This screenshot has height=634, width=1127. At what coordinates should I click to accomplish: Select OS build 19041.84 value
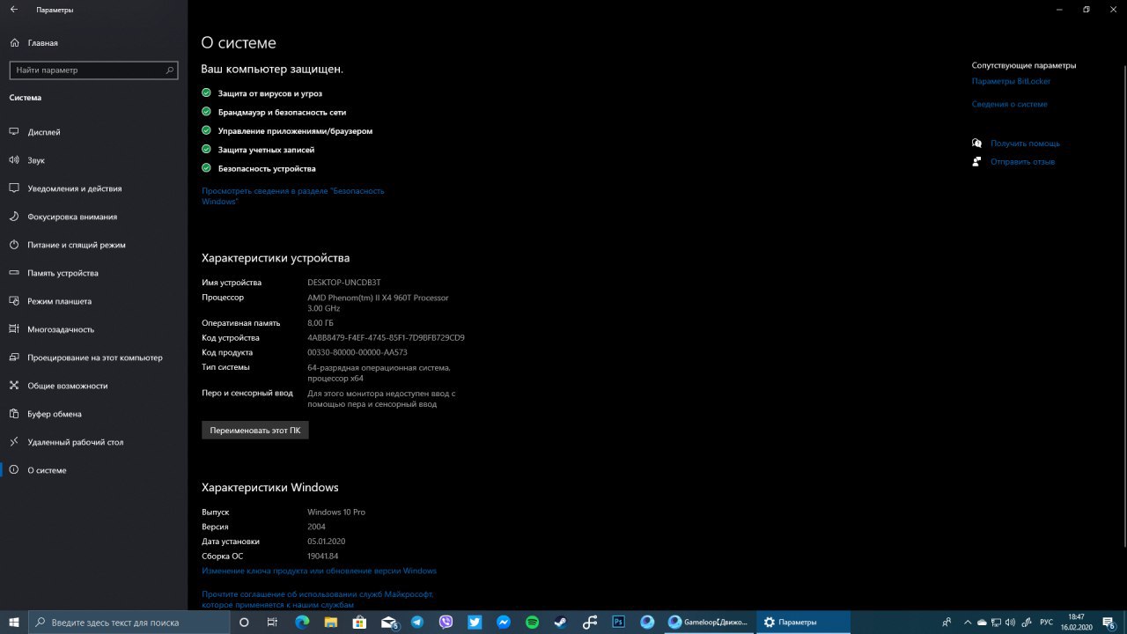click(x=322, y=557)
